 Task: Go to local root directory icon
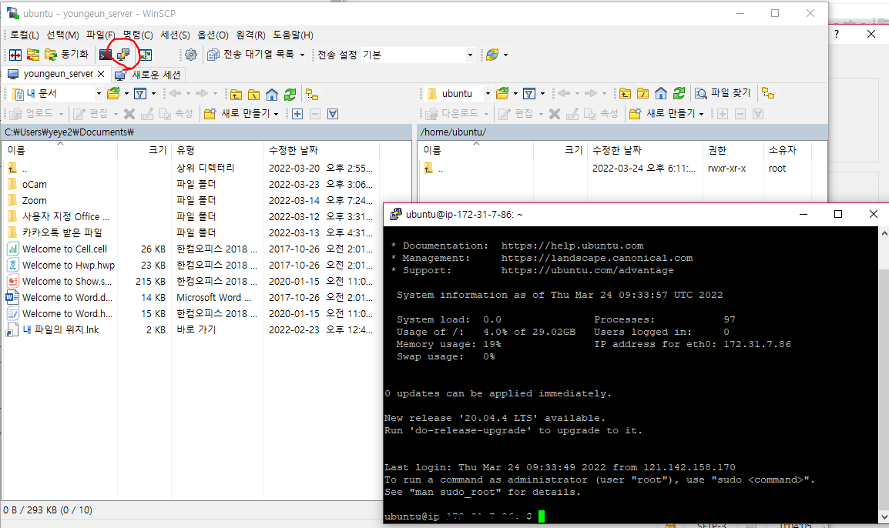254,94
